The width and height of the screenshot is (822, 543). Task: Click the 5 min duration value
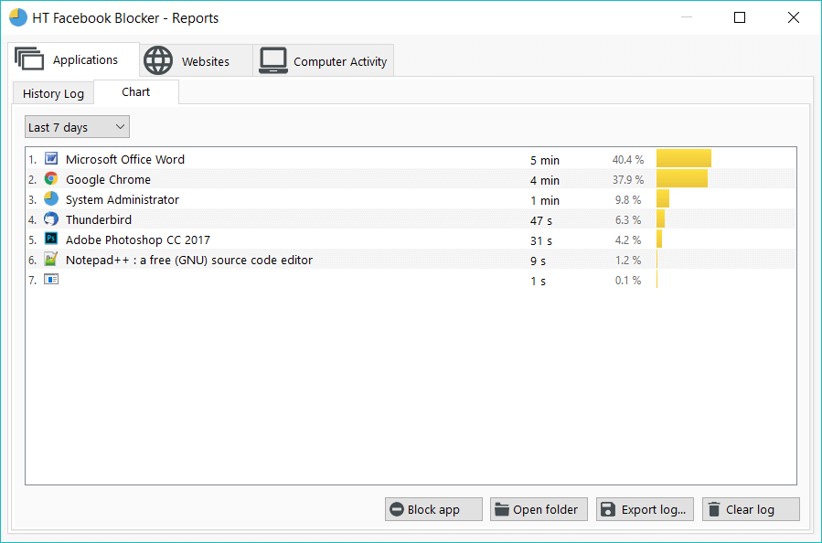545,160
